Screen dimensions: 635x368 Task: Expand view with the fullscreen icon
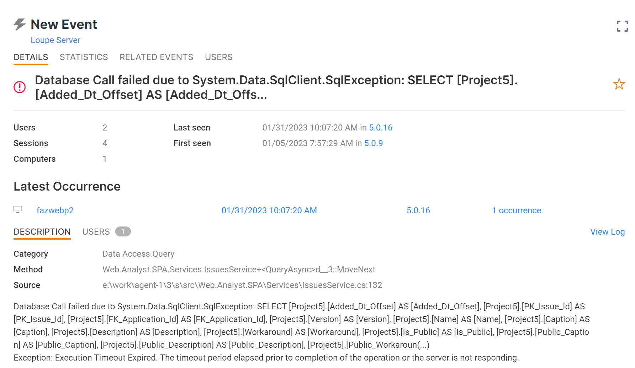(x=622, y=26)
